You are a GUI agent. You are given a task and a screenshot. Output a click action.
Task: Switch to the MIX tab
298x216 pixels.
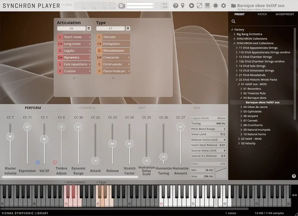[197, 108]
